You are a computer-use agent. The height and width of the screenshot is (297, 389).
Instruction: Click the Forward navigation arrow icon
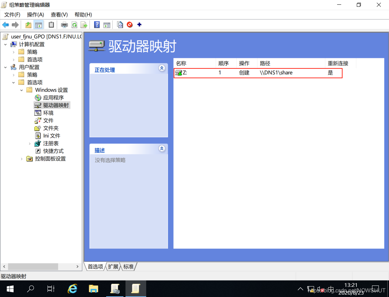(x=15, y=24)
